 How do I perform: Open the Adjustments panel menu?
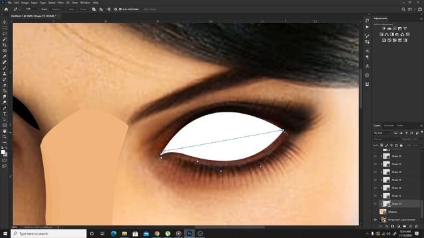tap(421, 19)
